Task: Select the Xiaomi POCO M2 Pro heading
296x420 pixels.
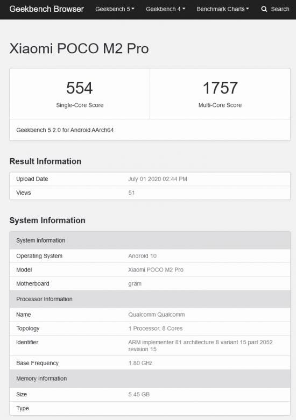Action: click(x=79, y=48)
